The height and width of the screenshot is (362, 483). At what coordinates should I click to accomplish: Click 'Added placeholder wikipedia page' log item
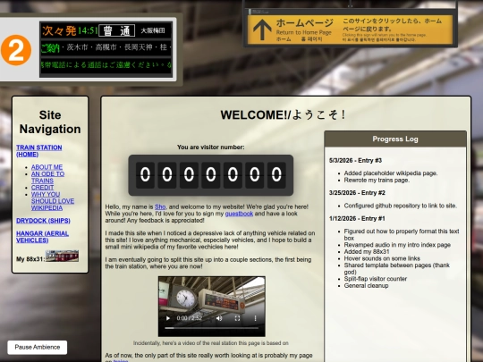point(391,173)
